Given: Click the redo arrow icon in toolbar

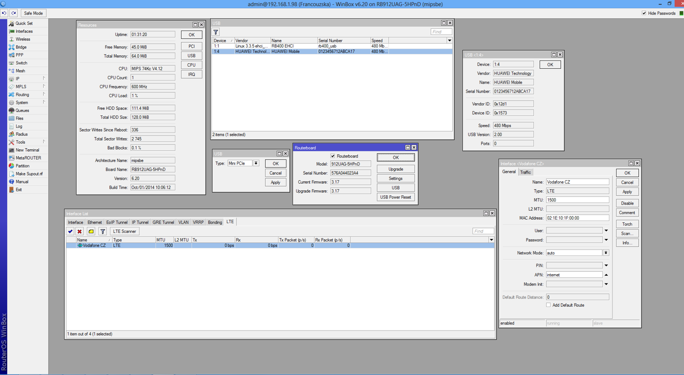Looking at the screenshot, I should (14, 13).
